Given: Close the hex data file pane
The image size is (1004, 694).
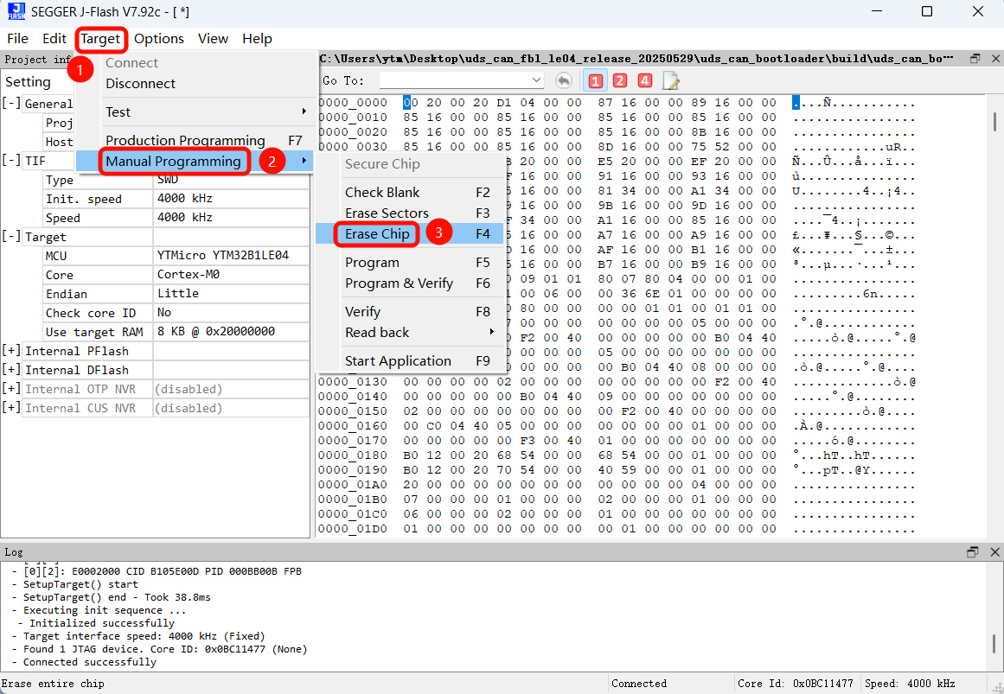Looking at the screenshot, I should point(994,59).
